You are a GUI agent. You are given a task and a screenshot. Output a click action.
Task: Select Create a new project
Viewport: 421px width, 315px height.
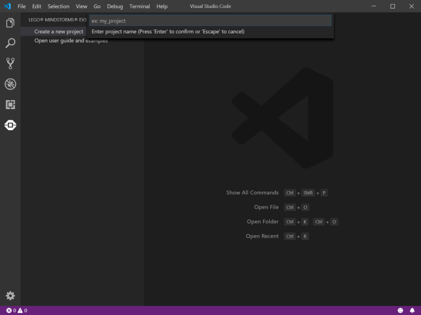(58, 32)
